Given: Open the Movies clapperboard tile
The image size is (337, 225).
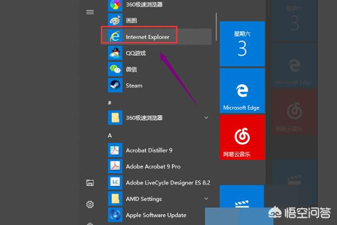Looking at the screenshot, I should 242,196.
